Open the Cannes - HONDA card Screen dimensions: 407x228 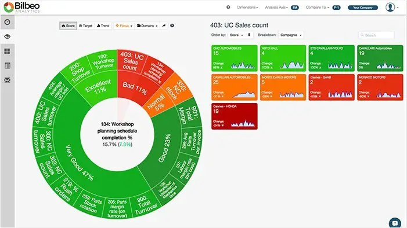click(x=235, y=116)
